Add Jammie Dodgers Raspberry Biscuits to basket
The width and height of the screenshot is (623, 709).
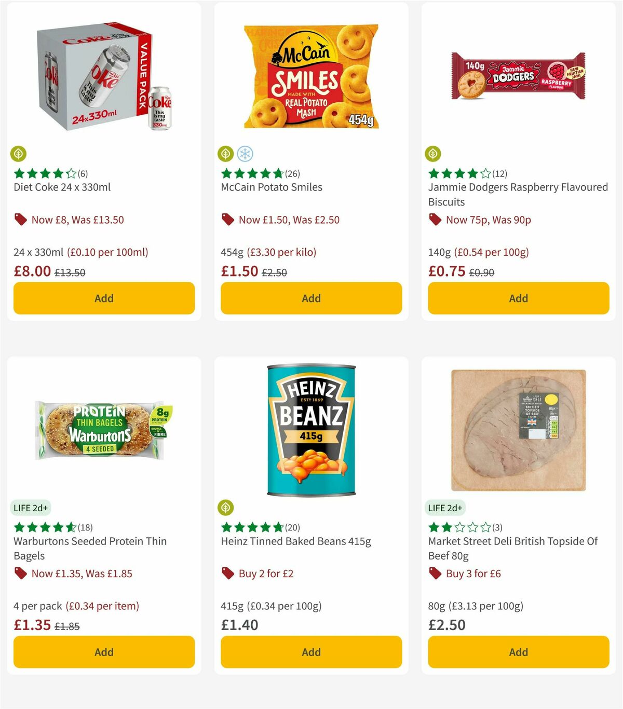click(518, 298)
